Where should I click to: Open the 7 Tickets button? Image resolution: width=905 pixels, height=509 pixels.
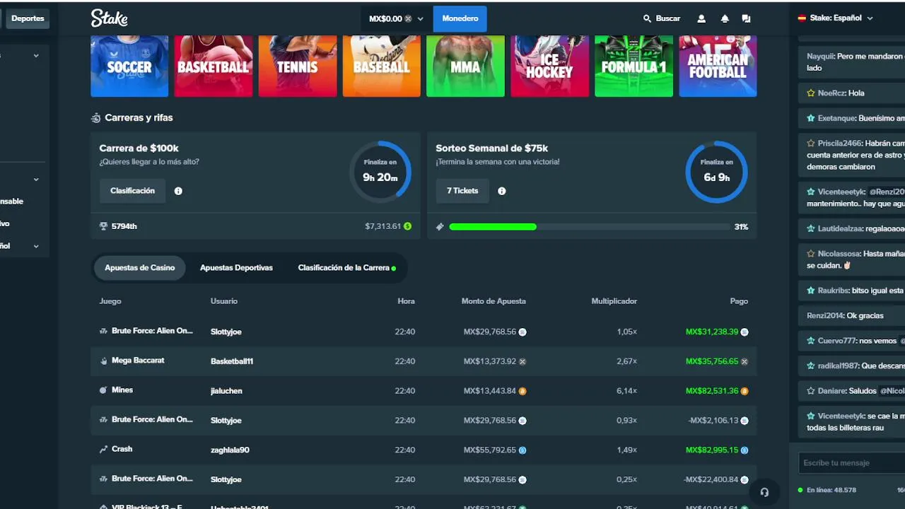[x=462, y=191]
